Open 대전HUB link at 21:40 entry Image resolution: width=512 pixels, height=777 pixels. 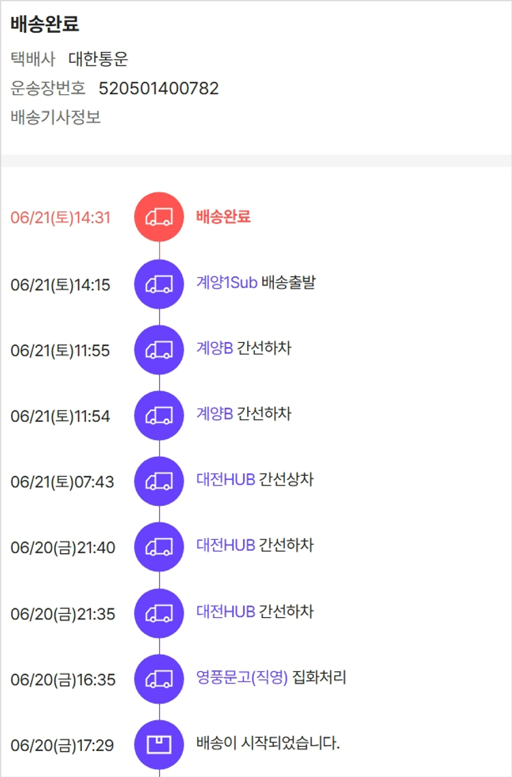pos(225,545)
